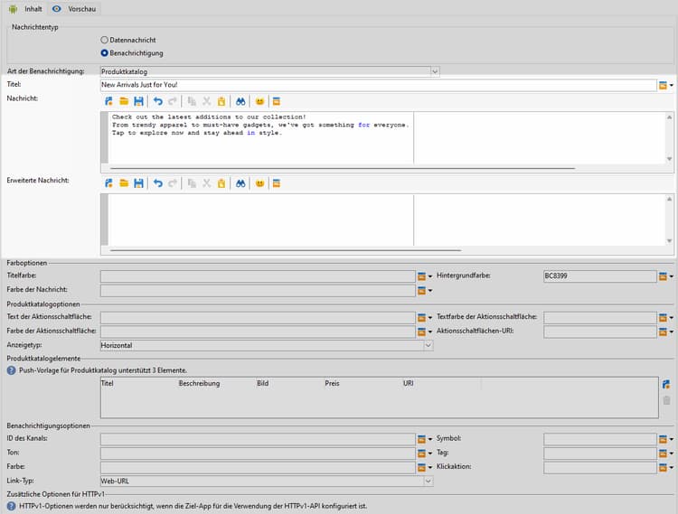Viewport: 678px width, 514px height.
Task: Click the save icon in Erweiterte Nachricht toolbar
Action: coord(138,183)
